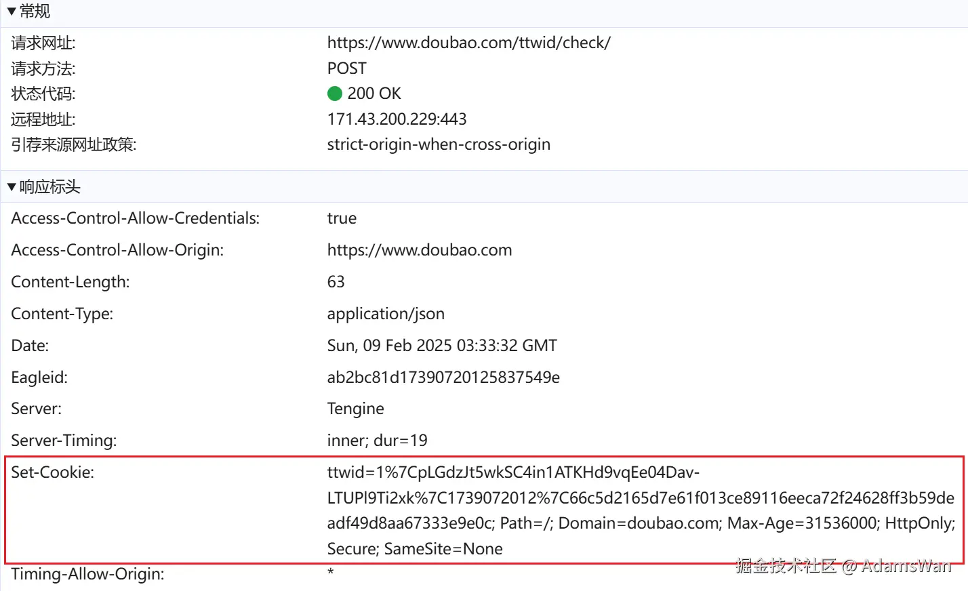Viewport: 968px width, 591px height.
Task: Click the 响应标头 section header title
Action: coord(49,187)
